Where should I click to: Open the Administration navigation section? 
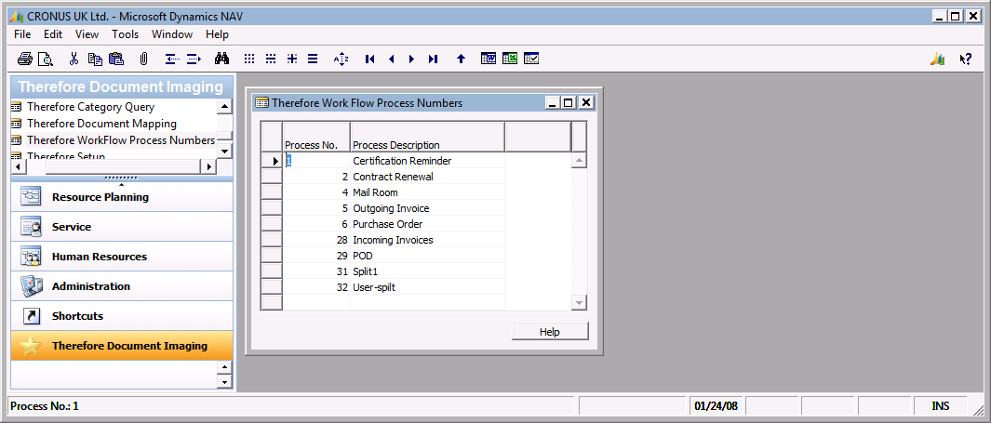[122, 286]
